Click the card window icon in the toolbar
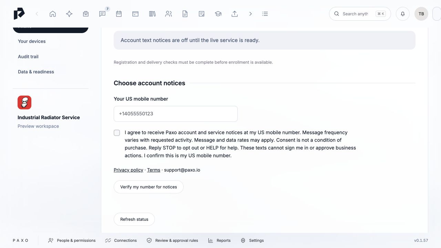 pos(135,14)
